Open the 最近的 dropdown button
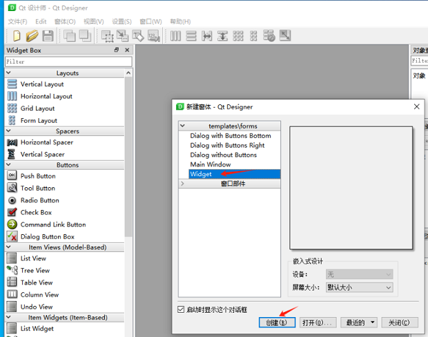 click(x=359, y=322)
